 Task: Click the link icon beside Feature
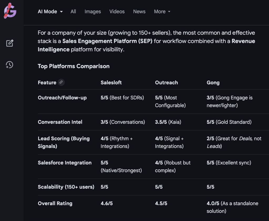[61, 82]
